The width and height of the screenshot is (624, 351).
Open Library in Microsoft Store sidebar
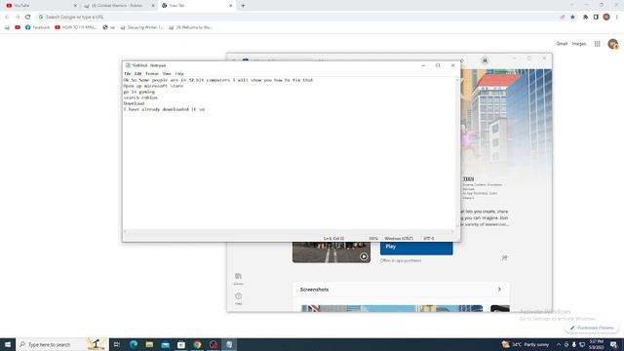point(238,279)
